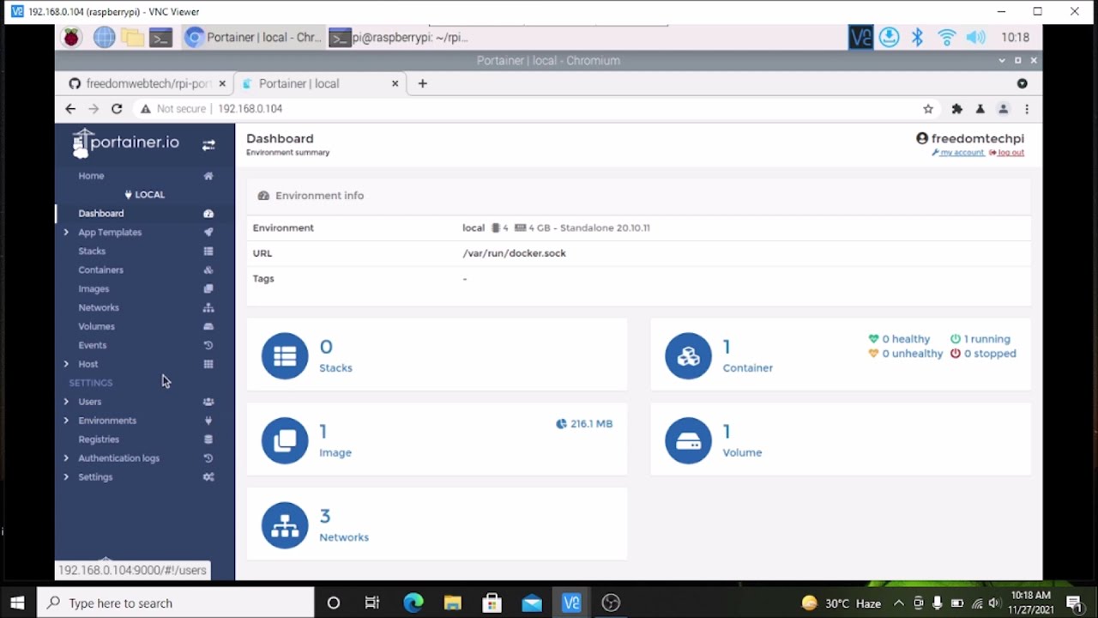This screenshot has width=1098, height=618.
Task: Open the Chromium extensions puzzle menu
Action: [x=956, y=109]
